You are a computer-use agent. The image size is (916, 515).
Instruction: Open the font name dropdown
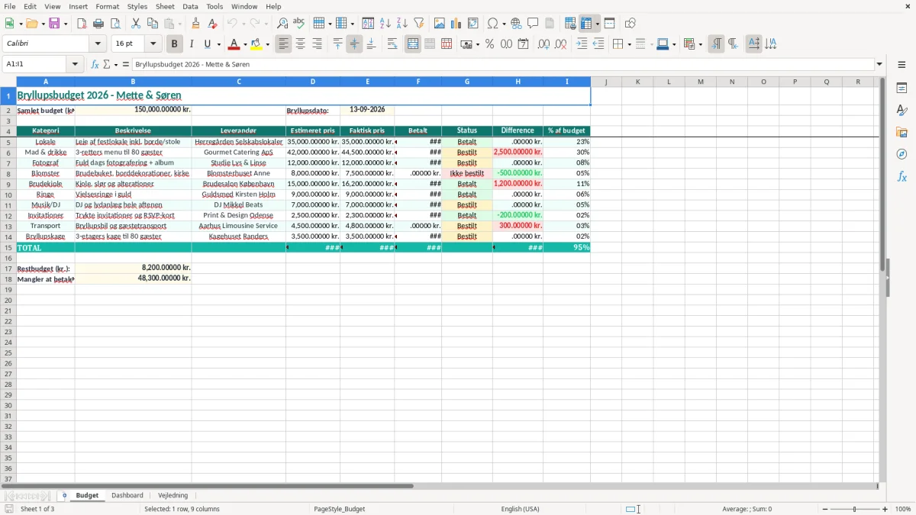pos(98,44)
